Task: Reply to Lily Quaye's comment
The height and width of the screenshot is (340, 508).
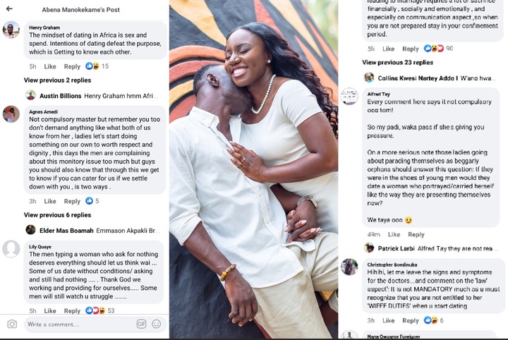Action: point(72,311)
